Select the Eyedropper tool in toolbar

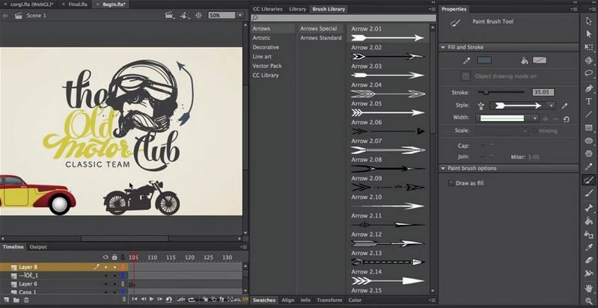pyautogui.click(x=589, y=247)
